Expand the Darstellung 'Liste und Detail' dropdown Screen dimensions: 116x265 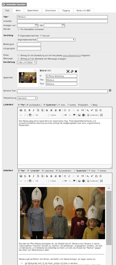27,62
